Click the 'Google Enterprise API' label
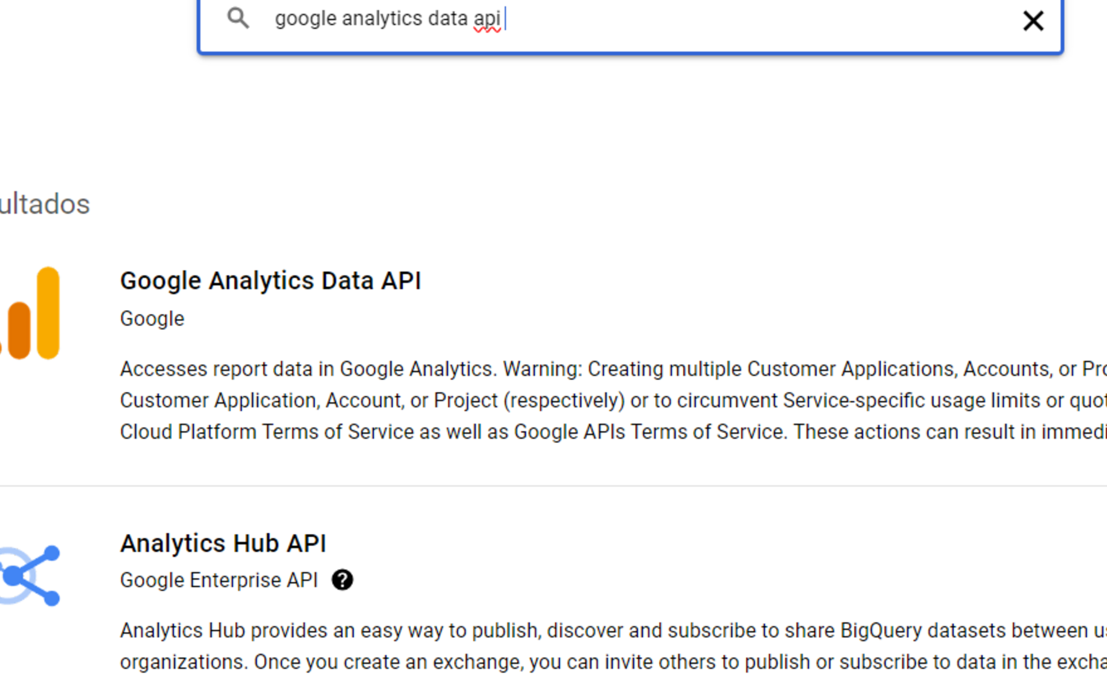 [219, 580]
